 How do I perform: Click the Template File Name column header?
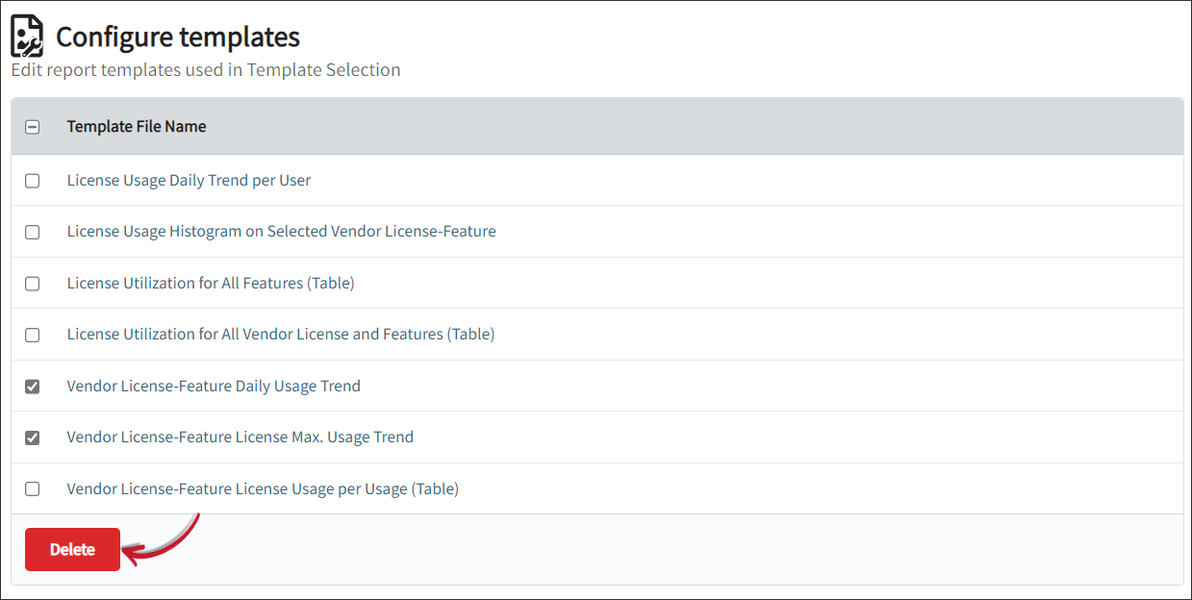click(136, 126)
